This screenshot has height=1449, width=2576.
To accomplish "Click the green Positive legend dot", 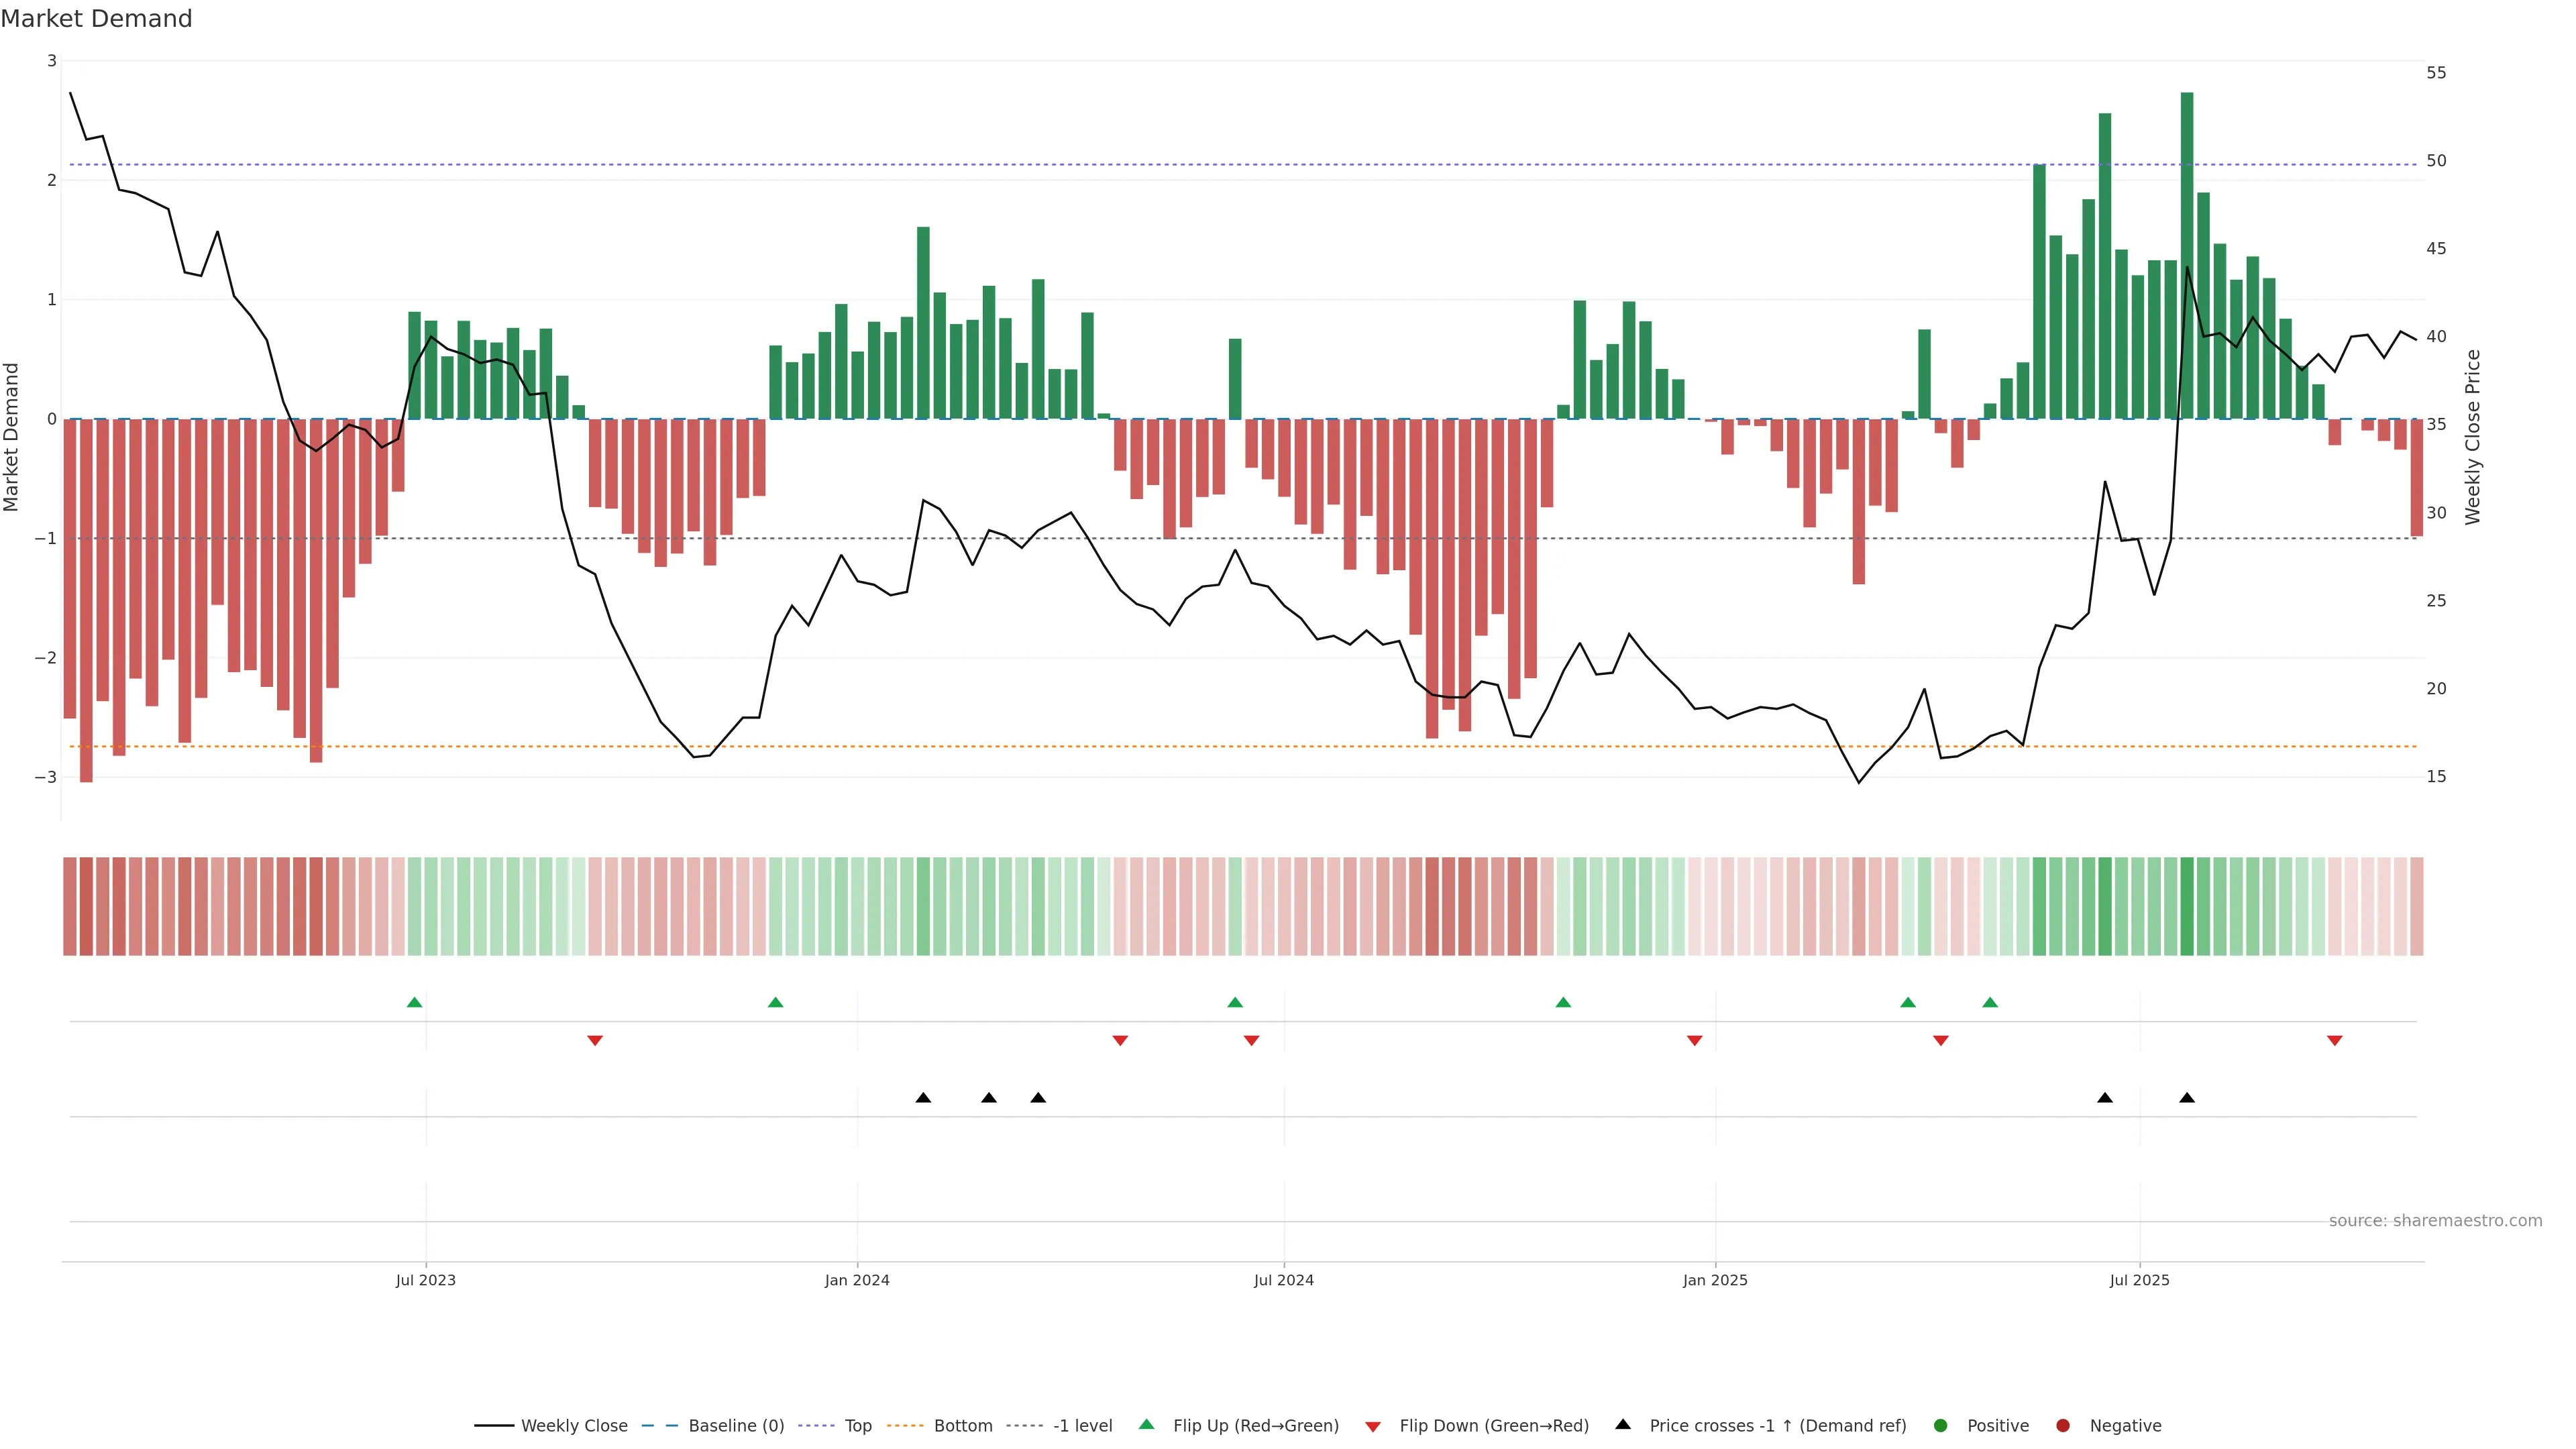I will 1941,1426.
